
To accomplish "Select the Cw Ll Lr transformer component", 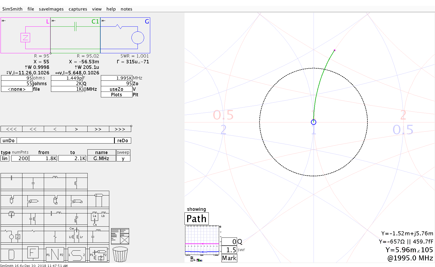I will [77, 235].
